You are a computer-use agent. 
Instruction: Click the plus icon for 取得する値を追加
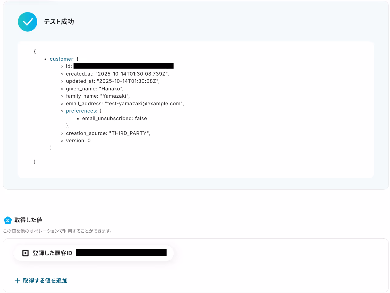[x=17, y=281]
